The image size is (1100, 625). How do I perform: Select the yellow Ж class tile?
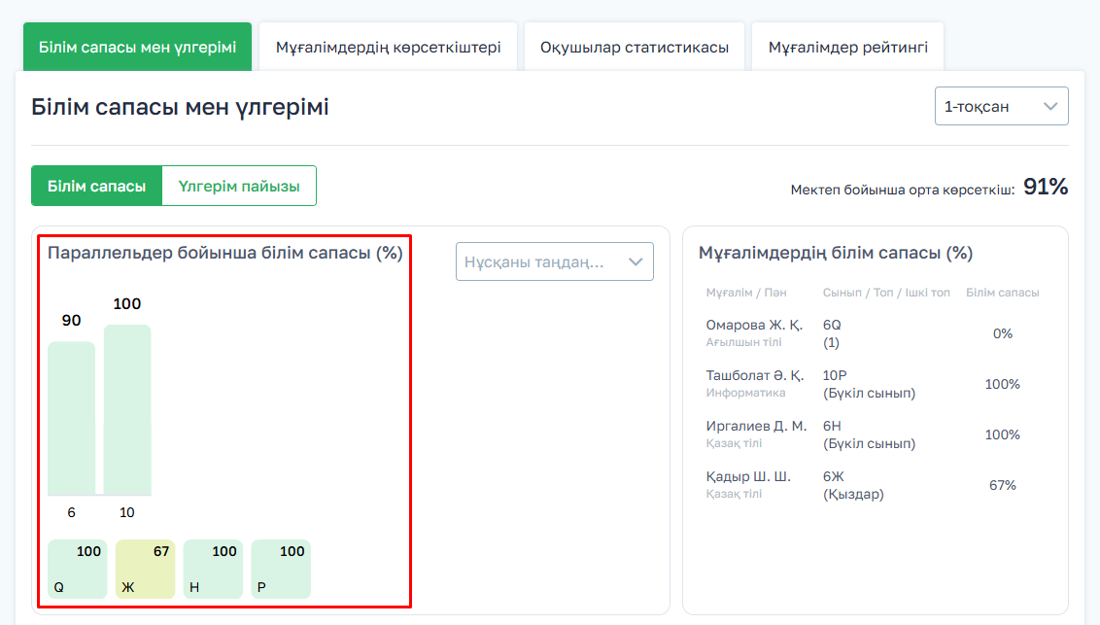145,569
